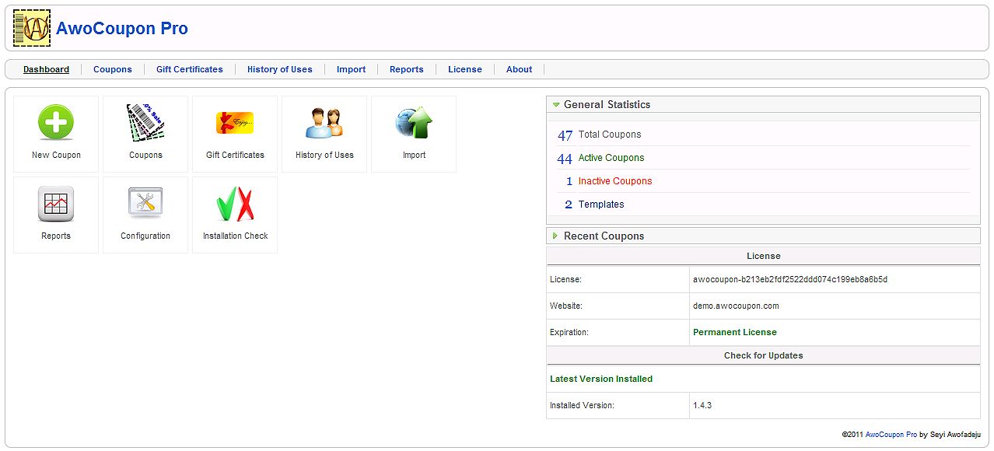Run the Installation Check icon

235,205
